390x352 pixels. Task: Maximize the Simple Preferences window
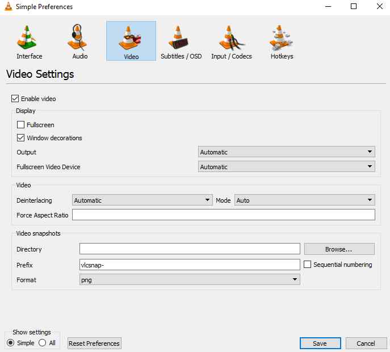[x=354, y=6]
